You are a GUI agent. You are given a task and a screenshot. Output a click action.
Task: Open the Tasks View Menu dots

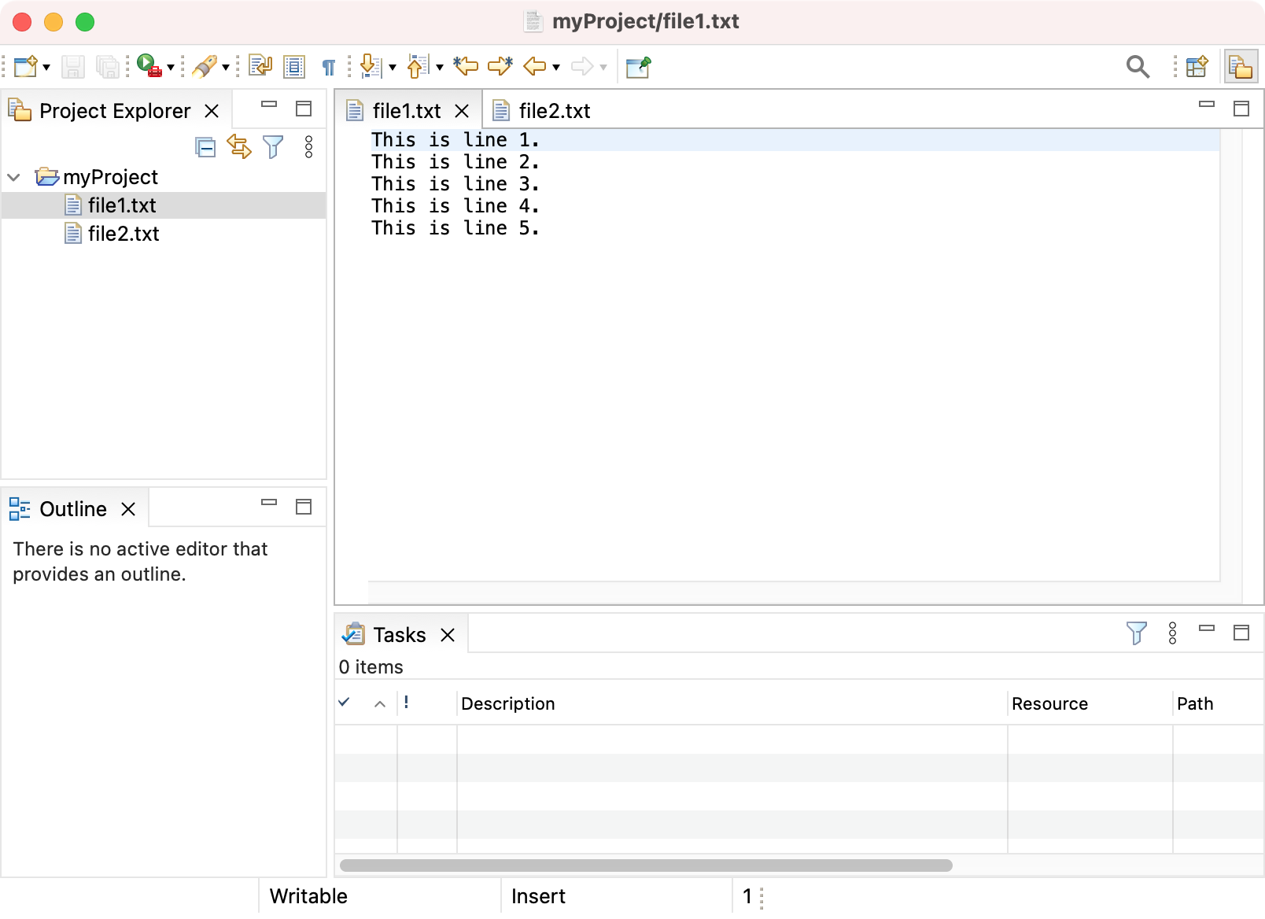coord(1172,633)
